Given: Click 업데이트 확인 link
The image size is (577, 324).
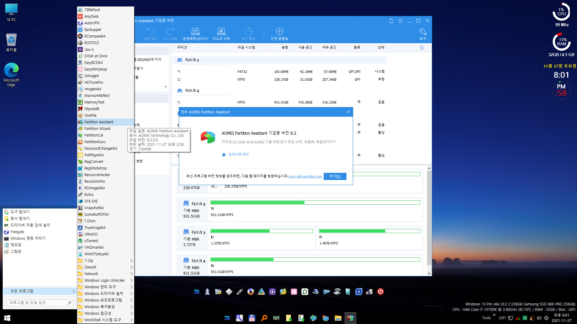Looking at the screenshot, I should tap(239, 154).
